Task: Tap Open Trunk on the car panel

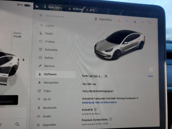Action: (x=17, y=35)
